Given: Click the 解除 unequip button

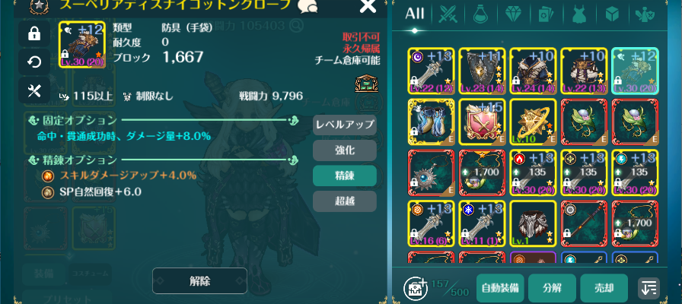Looking at the screenshot, I should 199,281.
